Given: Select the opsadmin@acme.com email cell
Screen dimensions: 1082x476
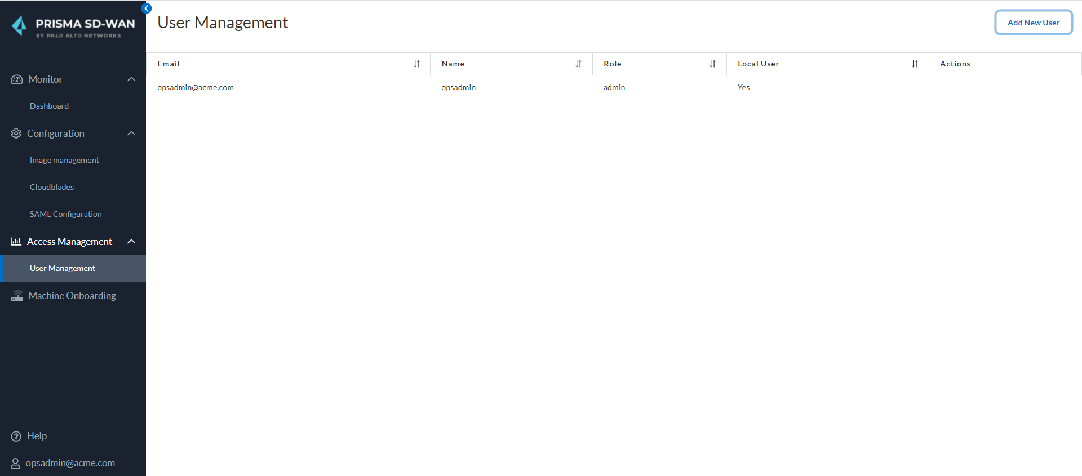Looking at the screenshot, I should point(196,87).
